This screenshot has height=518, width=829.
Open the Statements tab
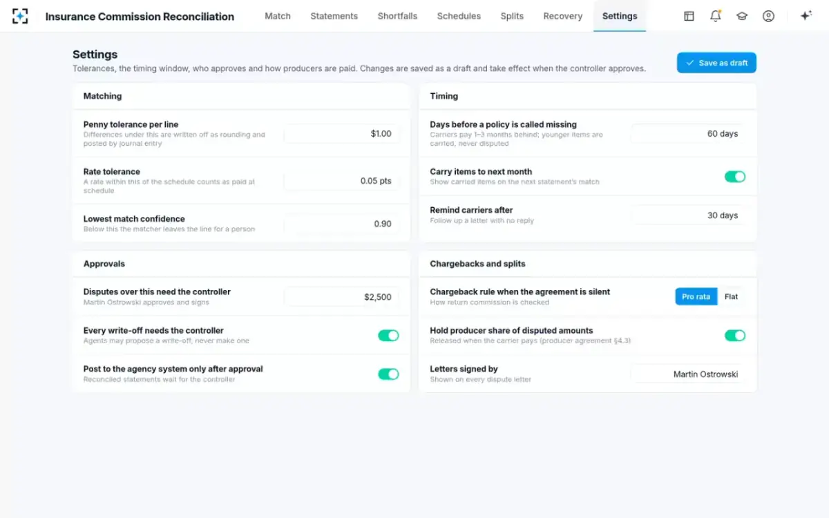click(334, 16)
